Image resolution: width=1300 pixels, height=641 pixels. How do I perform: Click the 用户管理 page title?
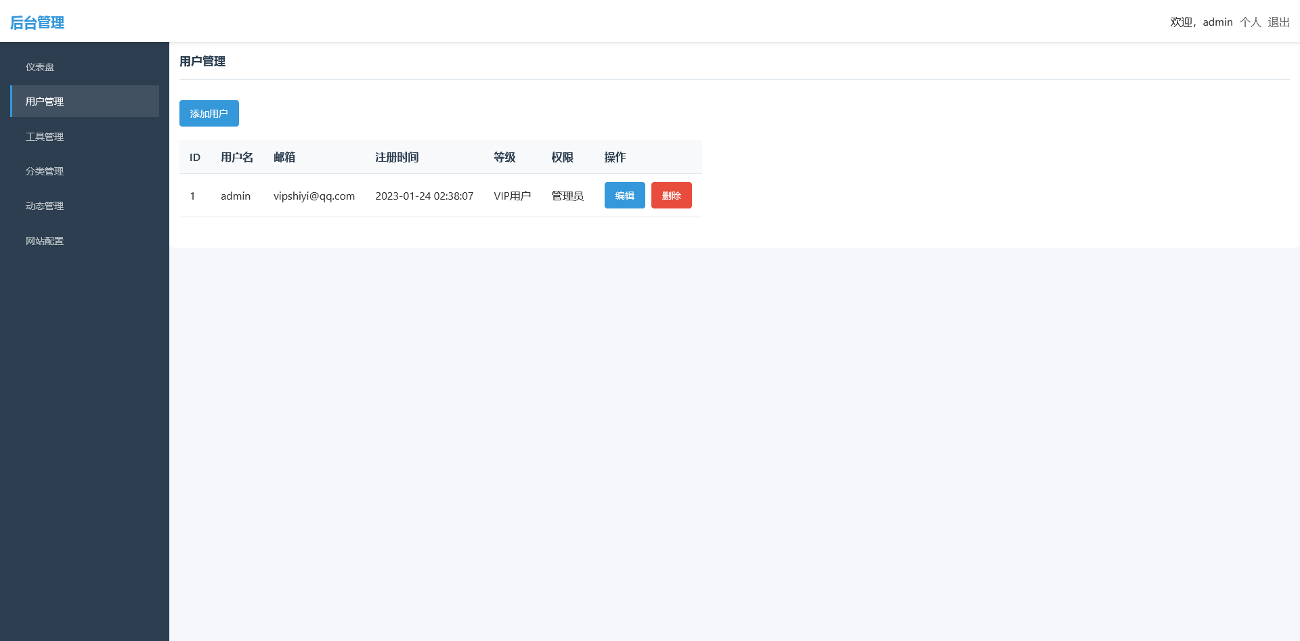202,61
